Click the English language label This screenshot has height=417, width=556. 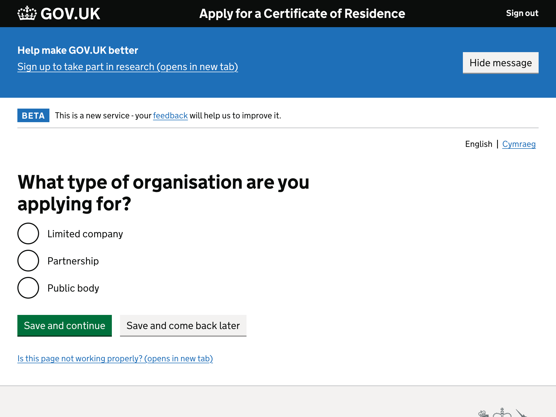pyautogui.click(x=478, y=144)
